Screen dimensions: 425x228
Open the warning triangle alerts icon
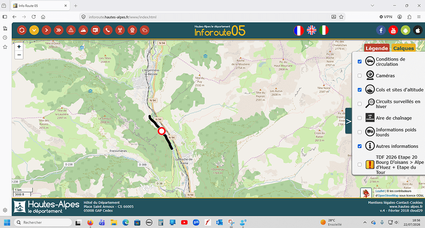71,30
